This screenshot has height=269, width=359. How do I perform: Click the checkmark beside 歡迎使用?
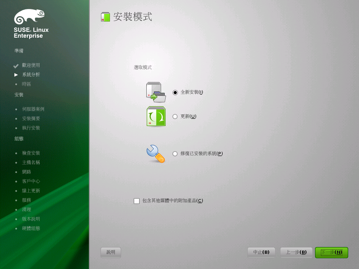coord(16,66)
